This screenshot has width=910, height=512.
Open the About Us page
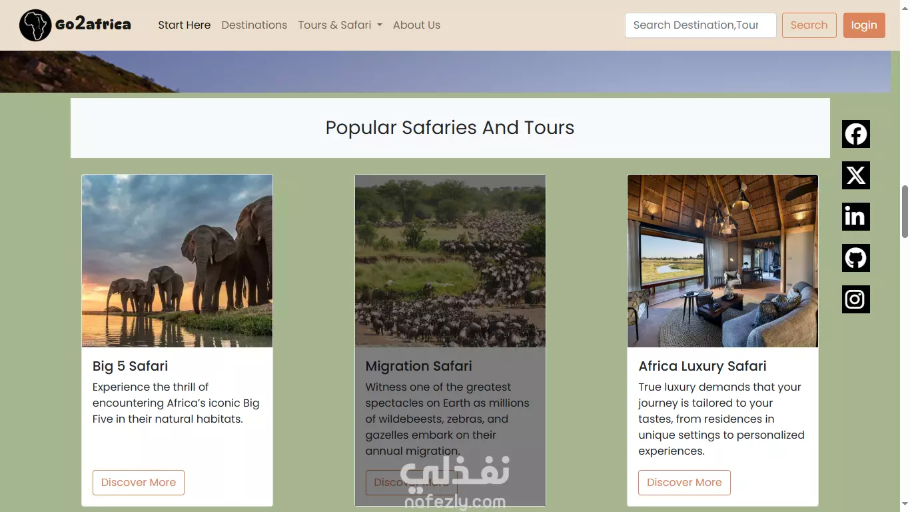416,25
